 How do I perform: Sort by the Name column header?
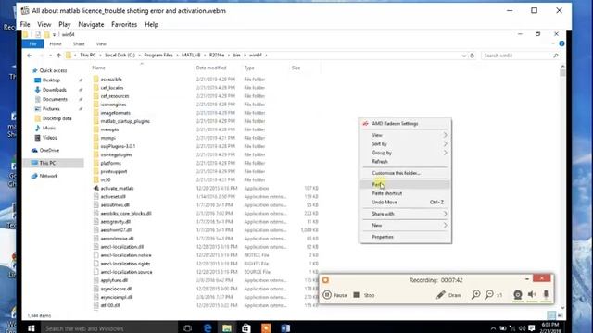click(x=99, y=68)
